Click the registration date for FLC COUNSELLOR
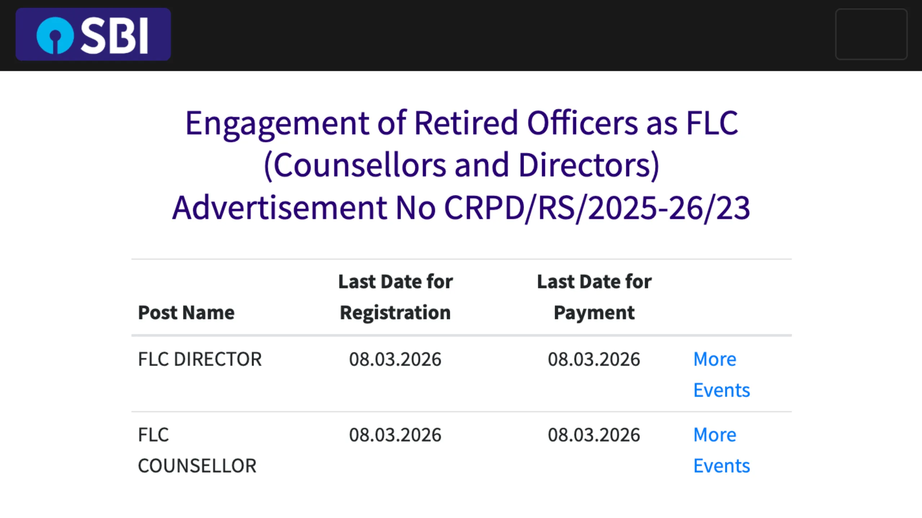This screenshot has height=518, width=922. 395,435
